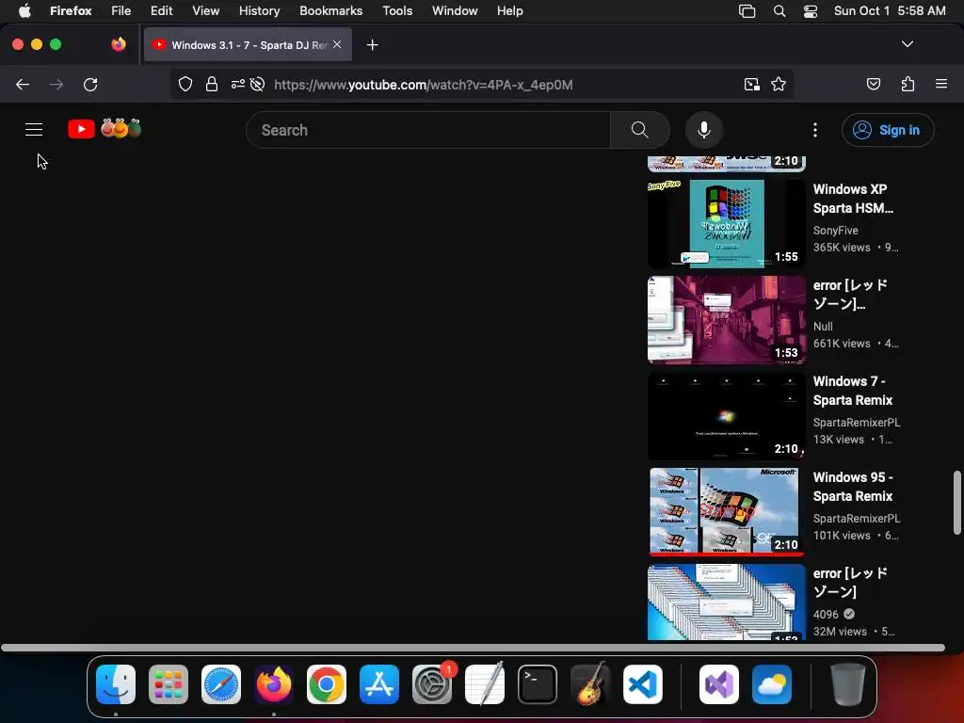Open the Apple menu
The image size is (964, 723).
click(24, 10)
